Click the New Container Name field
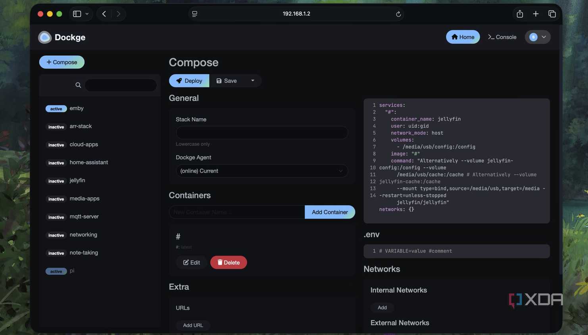Image resolution: width=588 pixels, height=335 pixels. [237, 212]
